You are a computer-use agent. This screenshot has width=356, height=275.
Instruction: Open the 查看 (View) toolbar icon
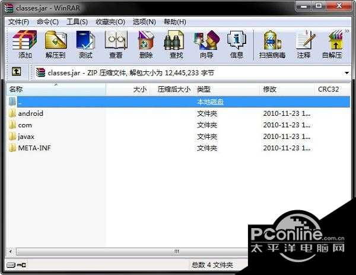116,40
